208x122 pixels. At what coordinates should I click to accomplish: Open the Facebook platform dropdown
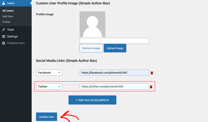[49, 73]
